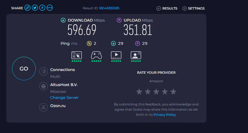Viewport: 248px width, 133px height.
Task: Start a new test with GO
Action: click(24, 69)
